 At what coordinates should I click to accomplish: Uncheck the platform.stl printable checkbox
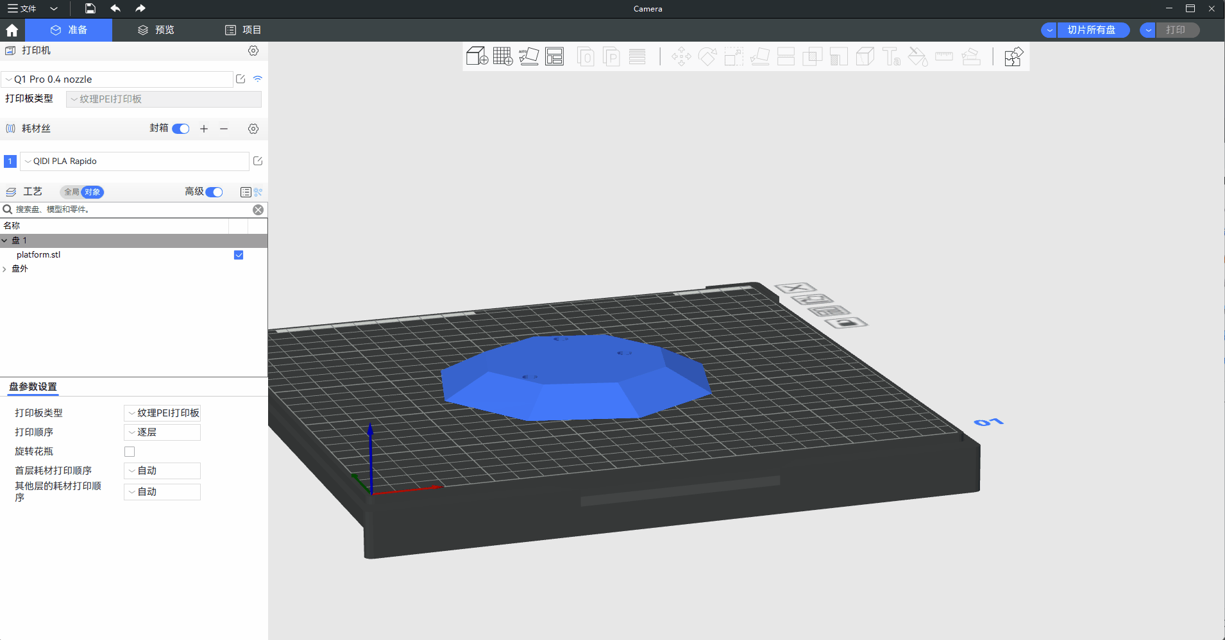[x=239, y=255]
